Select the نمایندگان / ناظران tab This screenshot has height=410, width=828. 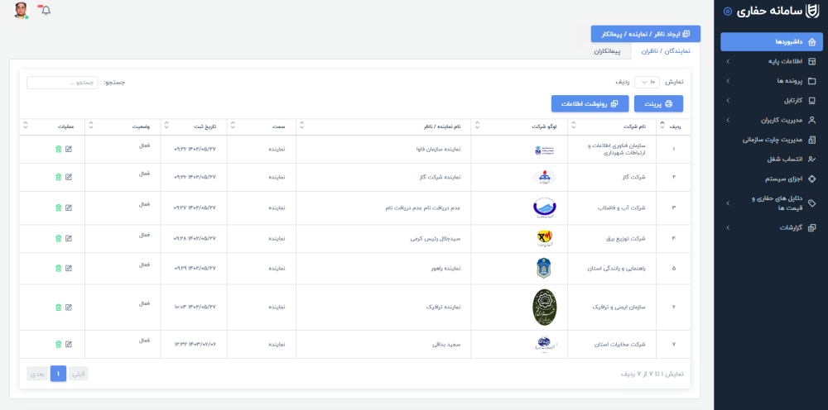click(666, 51)
